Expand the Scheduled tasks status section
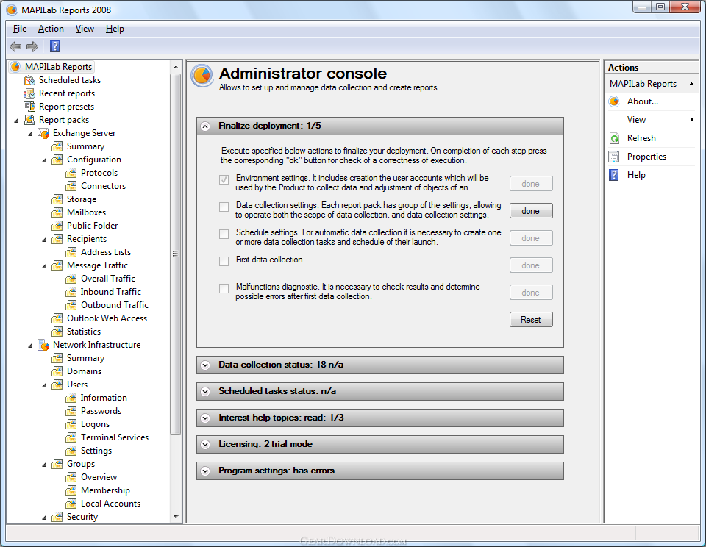Image resolution: width=706 pixels, height=547 pixels. click(x=205, y=392)
